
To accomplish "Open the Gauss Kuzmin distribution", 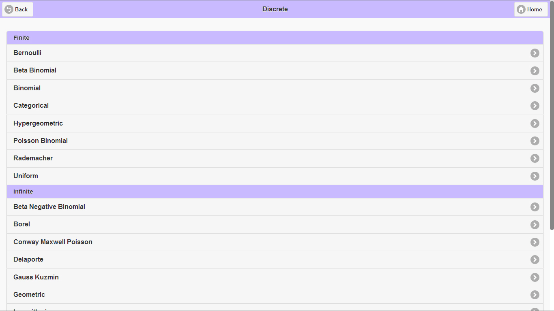I will pyautogui.click(x=36, y=277).
